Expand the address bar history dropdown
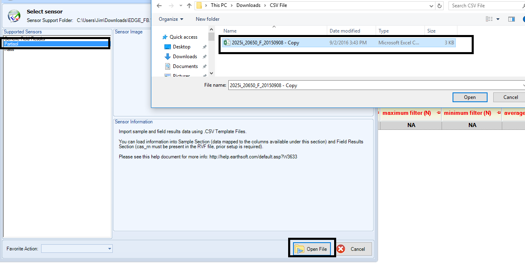The image size is (525, 263). tap(431, 6)
